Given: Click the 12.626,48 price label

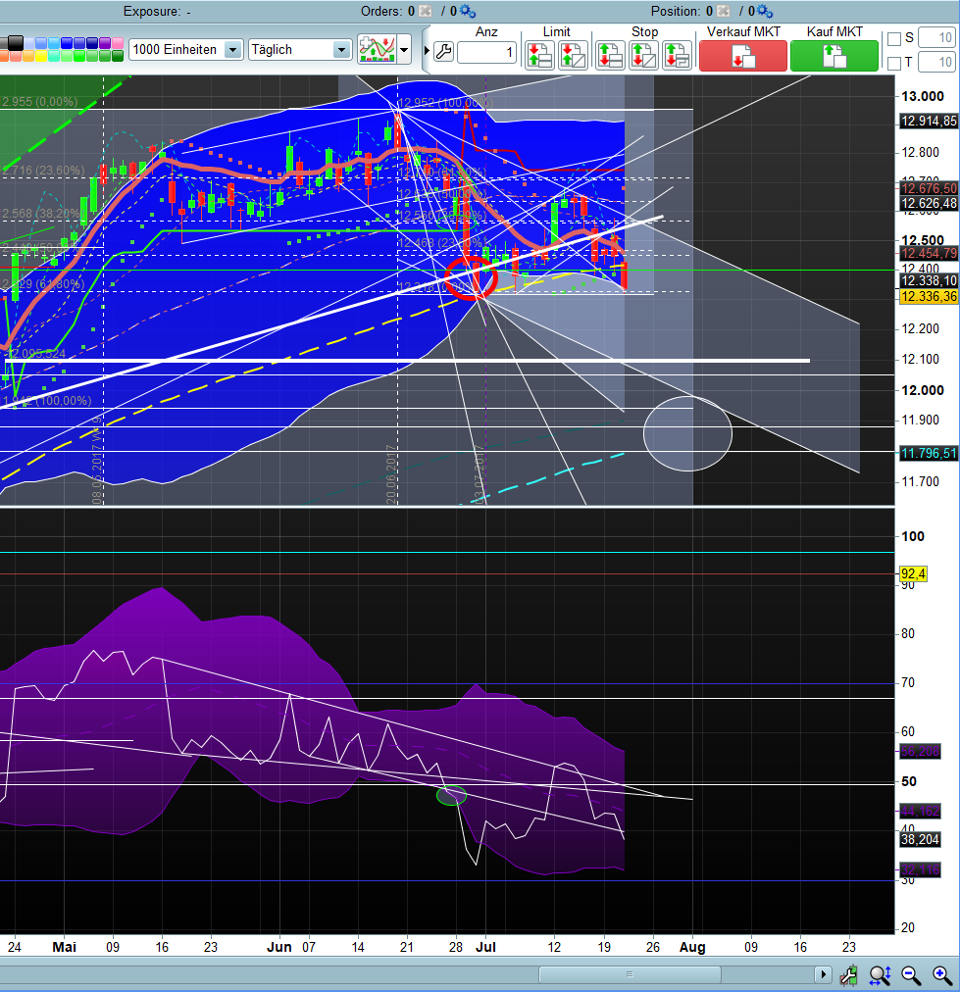Looking at the screenshot, I should (929, 203).
